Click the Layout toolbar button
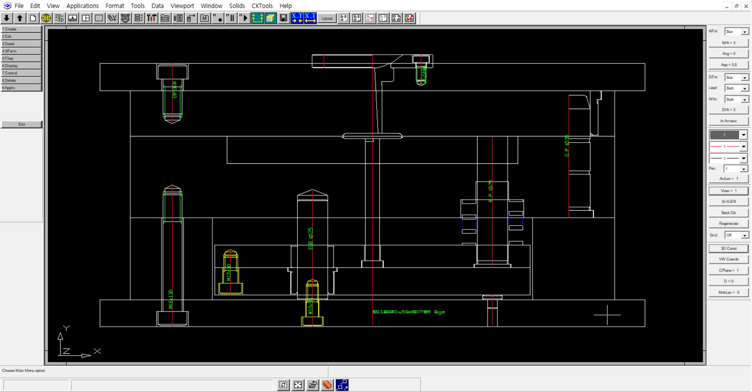 click(327, 18)
